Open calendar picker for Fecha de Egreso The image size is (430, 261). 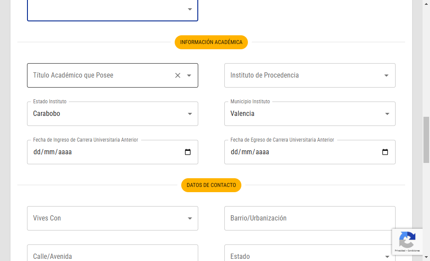click(385, 152)
